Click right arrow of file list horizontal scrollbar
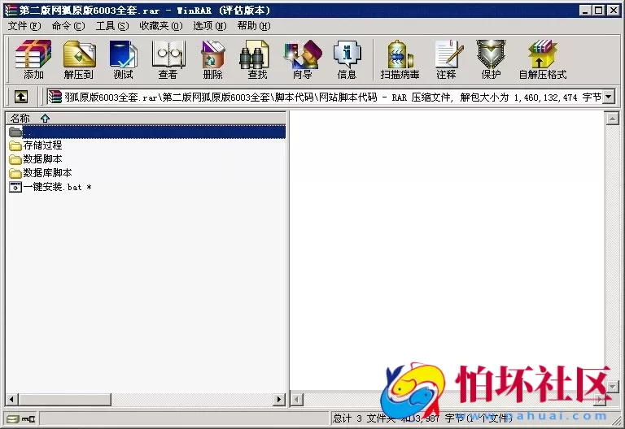 (x=279, y=399)
